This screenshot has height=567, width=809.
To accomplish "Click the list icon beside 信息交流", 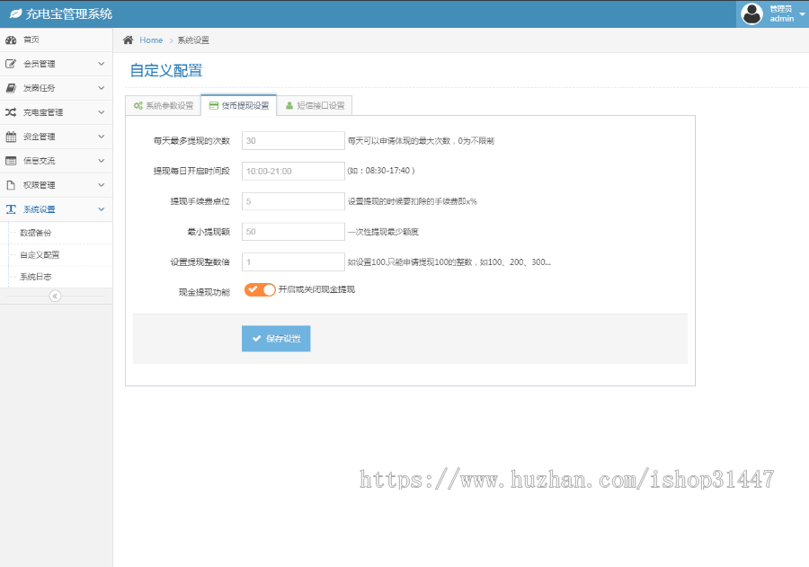I will (x=11, y=161).
